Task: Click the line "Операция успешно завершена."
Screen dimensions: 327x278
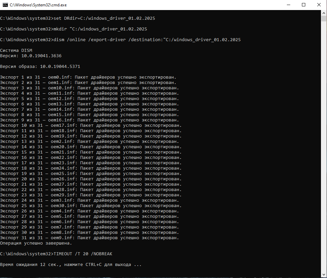Action: (x=36, y=243)
